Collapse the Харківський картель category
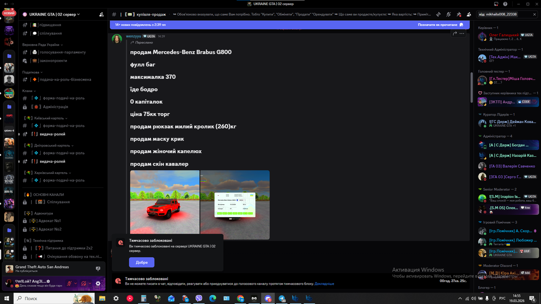 pos(47,173)
